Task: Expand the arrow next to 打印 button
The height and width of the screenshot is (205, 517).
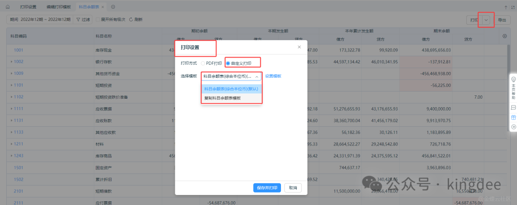Action: (x=486, y=20)
